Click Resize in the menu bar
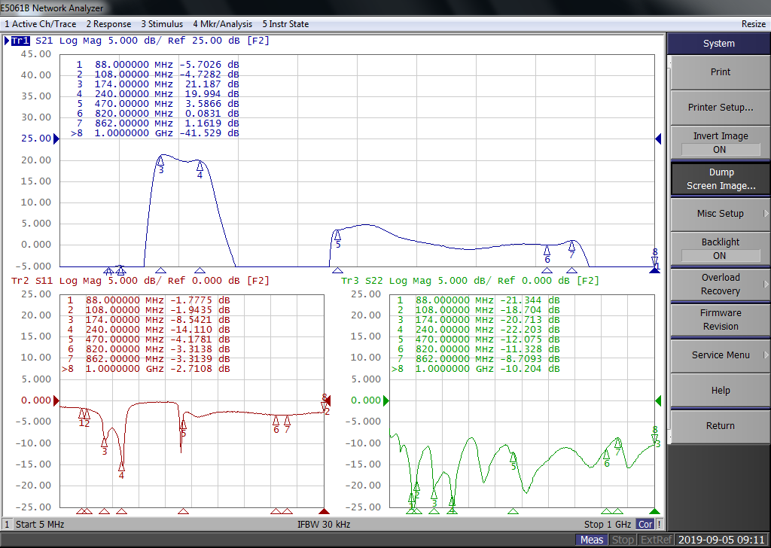The height and width of the screenshot is (548, 771). coord(753,24)
